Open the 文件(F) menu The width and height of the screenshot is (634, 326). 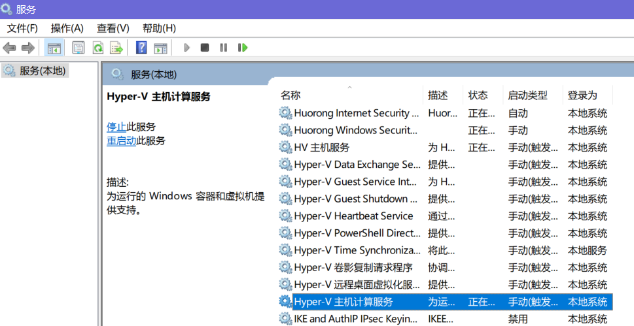(22, 28)
